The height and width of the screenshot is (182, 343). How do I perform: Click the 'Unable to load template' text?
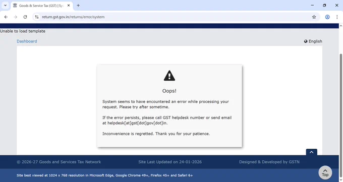tap(23, 31)
